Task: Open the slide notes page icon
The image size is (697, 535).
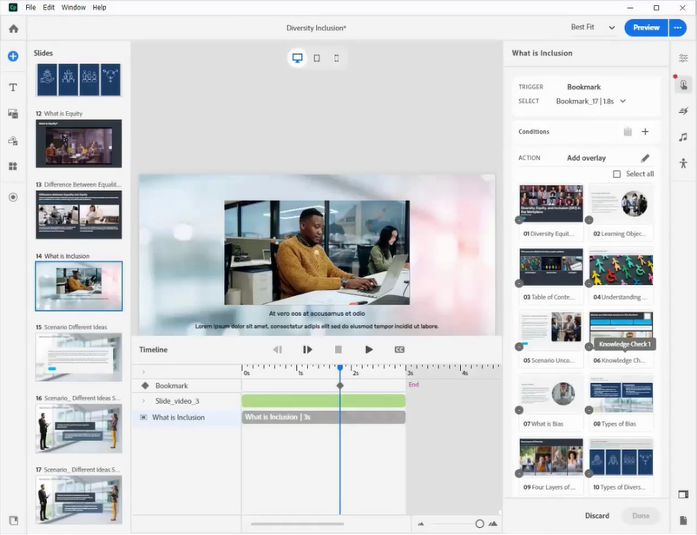Action: (683, 520)
